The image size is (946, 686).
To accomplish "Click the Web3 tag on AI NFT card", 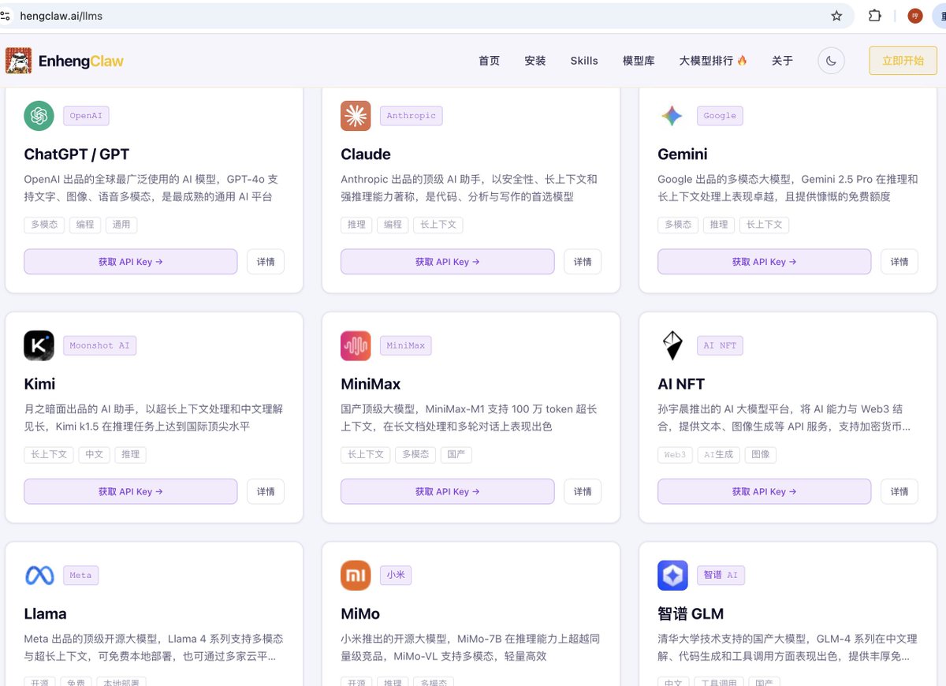I will [x=675, y=454].
